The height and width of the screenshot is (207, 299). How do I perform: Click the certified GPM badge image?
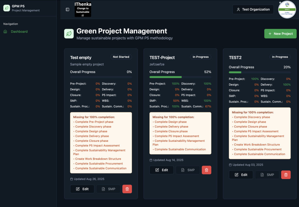click(x=287, y=10)
